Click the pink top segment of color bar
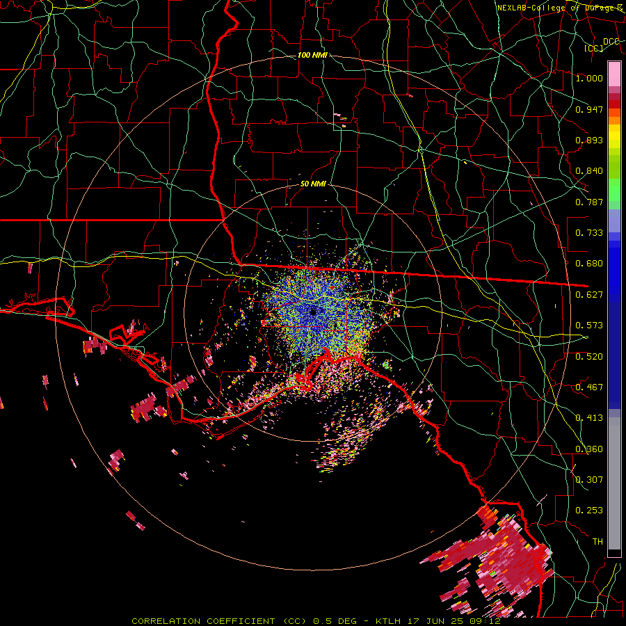Viewport: 626px width, 626px height. click(614, 74)
